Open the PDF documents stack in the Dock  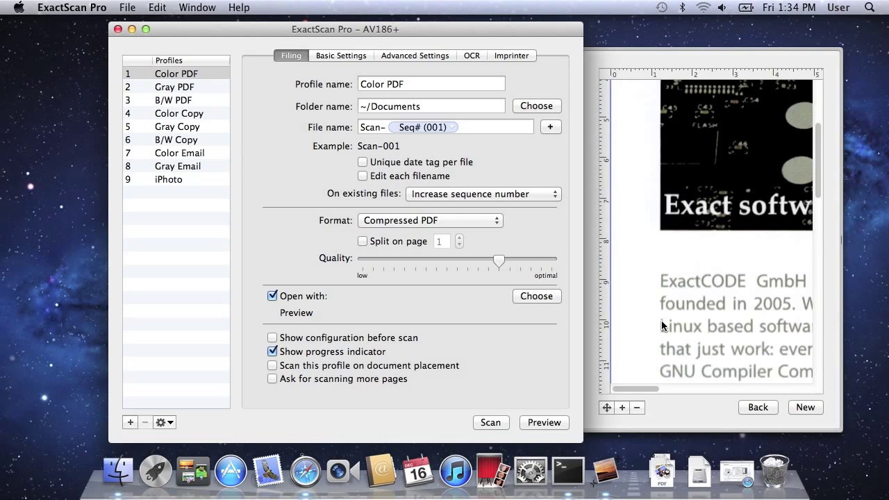(x=662, y=472)
